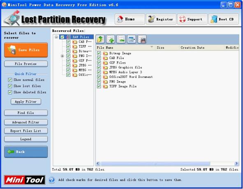Expand the PNG I... tree node

(x=62, y=56)
